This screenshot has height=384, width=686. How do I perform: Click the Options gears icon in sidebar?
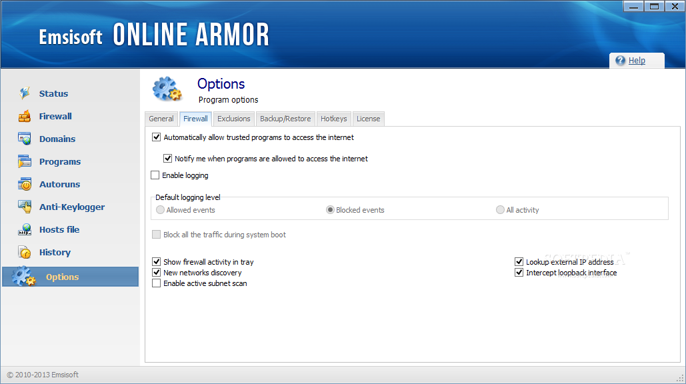click(23, 277)
